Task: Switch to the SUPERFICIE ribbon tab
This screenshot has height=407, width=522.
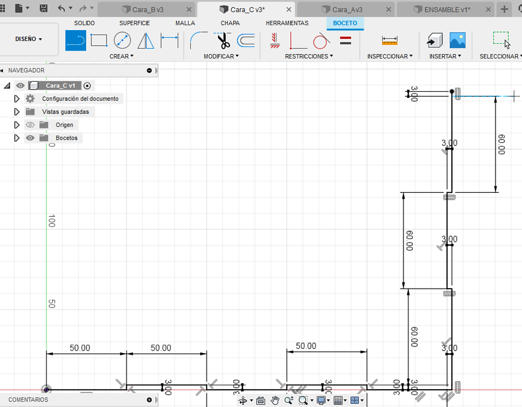Action: 134,23
